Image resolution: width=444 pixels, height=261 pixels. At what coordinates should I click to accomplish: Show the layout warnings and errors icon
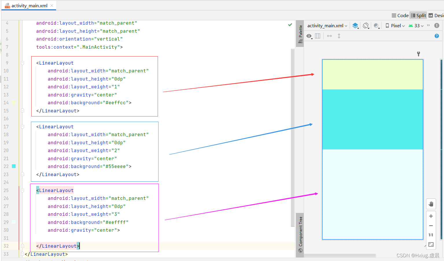point(437,25)
